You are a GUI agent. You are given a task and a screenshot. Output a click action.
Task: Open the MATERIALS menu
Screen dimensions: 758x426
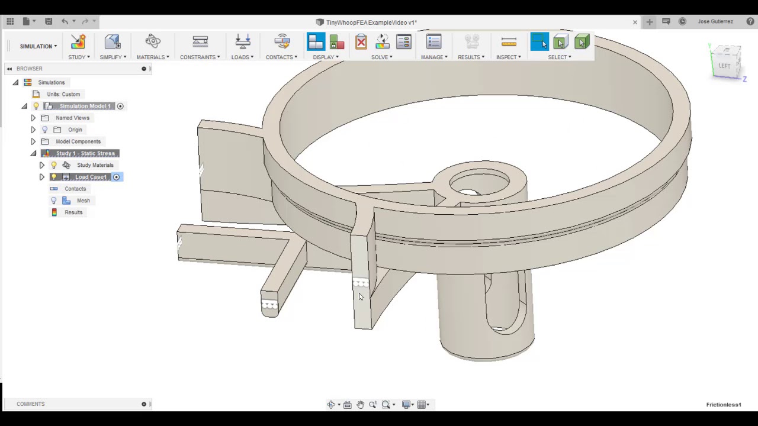pyautogui.click(x=153, y=57)
